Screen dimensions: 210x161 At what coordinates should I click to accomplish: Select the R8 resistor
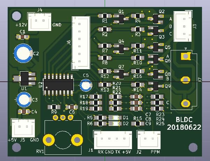click(x=105, y=58)
